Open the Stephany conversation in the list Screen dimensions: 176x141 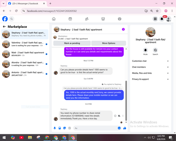click(25, 34)
